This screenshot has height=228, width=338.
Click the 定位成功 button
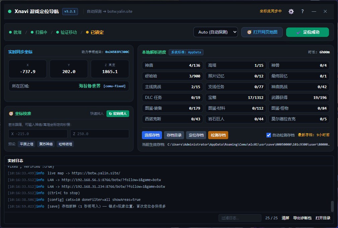pyautogui.click(x=308, y=32)
